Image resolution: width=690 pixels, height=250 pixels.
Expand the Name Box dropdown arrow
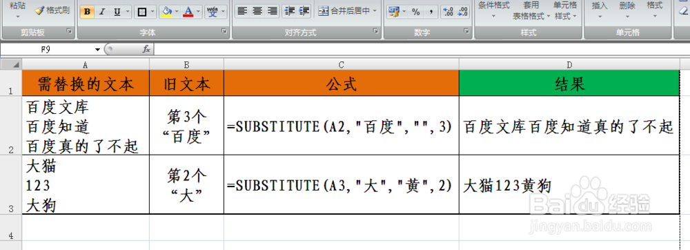click(x=97, y=49)
